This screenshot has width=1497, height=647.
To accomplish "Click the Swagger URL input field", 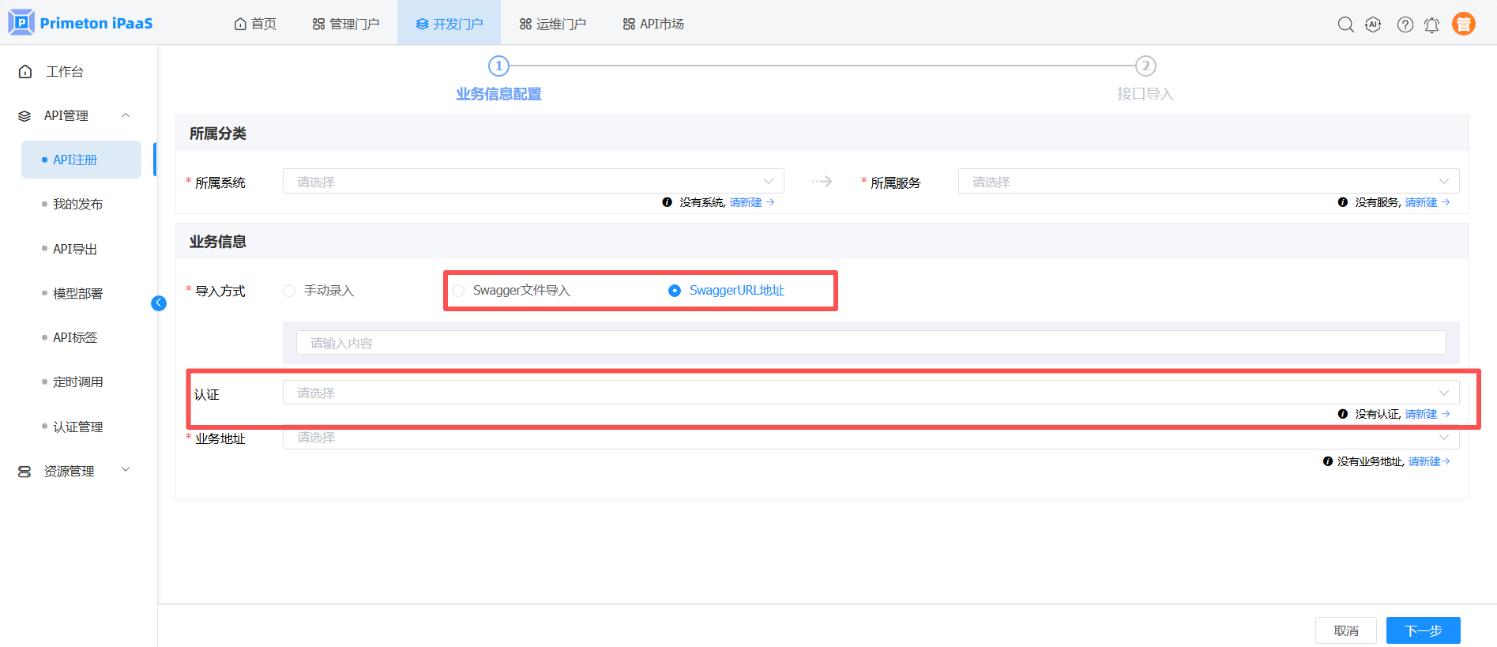I will click(x=870, y=343).
